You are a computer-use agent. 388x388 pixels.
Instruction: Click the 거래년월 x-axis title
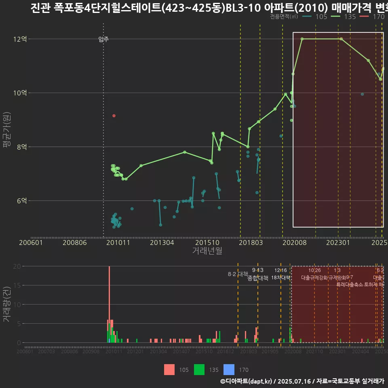[207, 251]
